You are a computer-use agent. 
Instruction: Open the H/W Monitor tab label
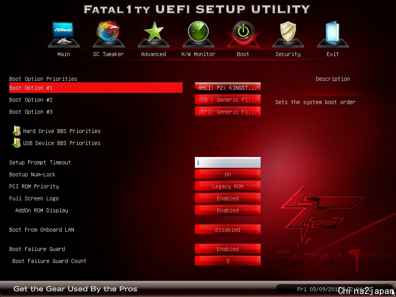198,54
